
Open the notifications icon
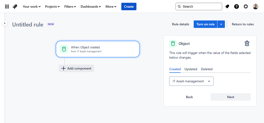[x=227, y=7]
